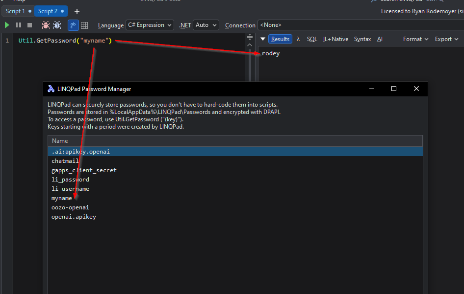Run the script with the green play button
Image resolution: width=464 pixels, height=294 pixels.
tap(7, 25)
